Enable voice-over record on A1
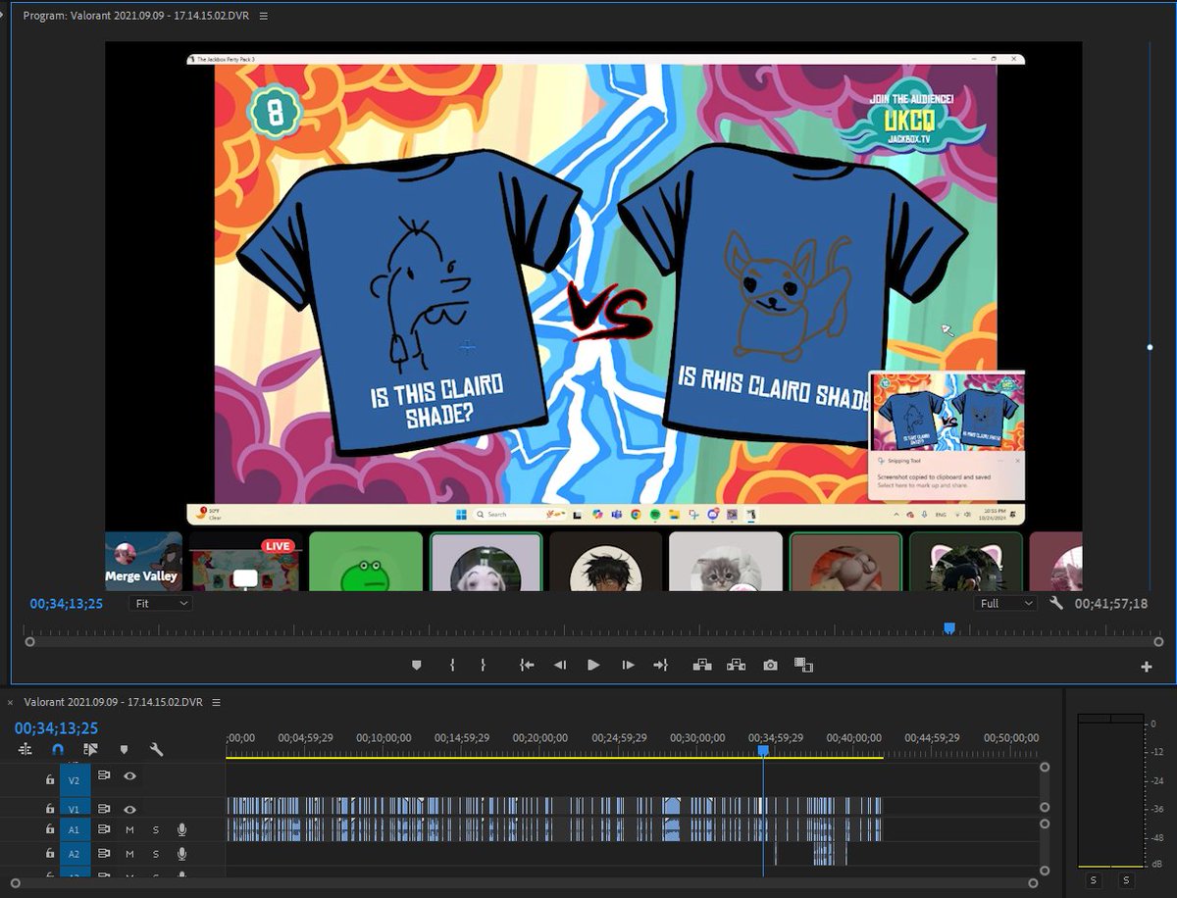The image size is (1177, 898). [x=181, y=829]
